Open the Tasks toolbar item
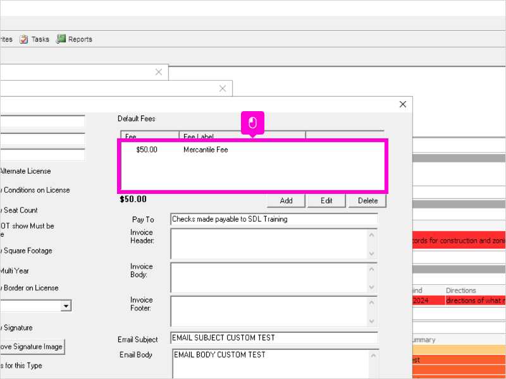 point(34,39)
